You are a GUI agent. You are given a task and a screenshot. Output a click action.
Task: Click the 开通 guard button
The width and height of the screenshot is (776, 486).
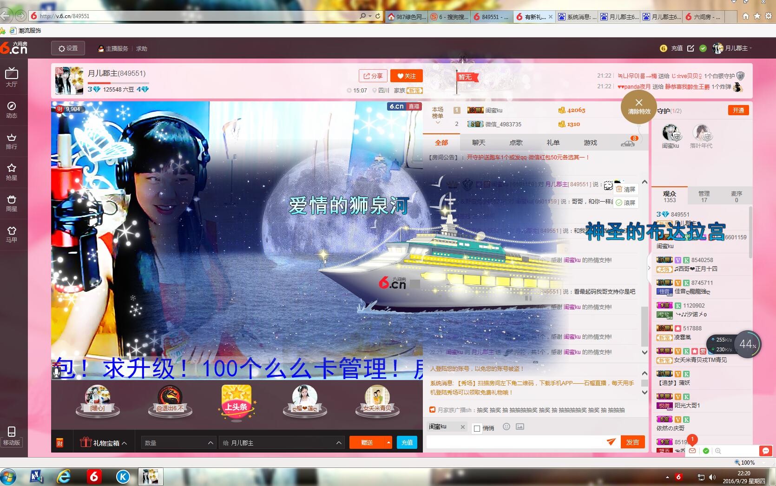click(x=738, y=110)
